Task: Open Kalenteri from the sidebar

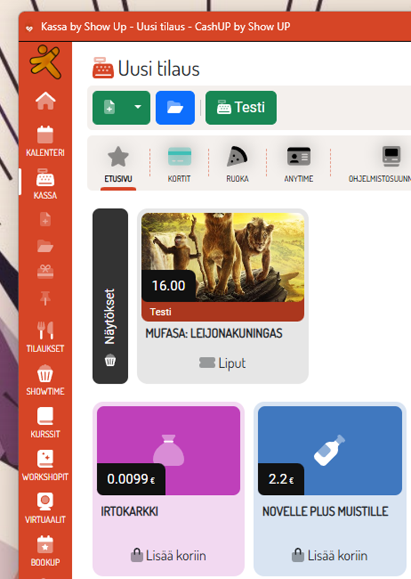Action: coord(45,141)
